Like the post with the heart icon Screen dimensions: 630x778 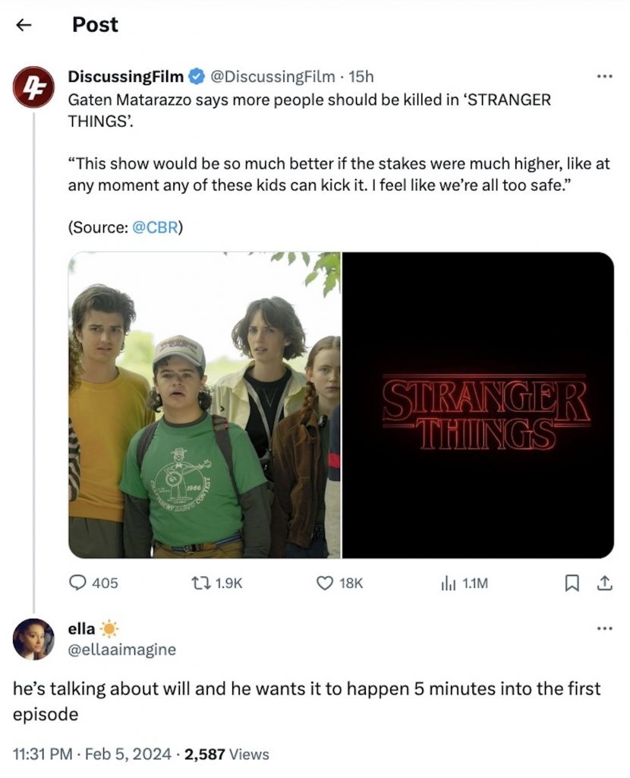[325, 583]
